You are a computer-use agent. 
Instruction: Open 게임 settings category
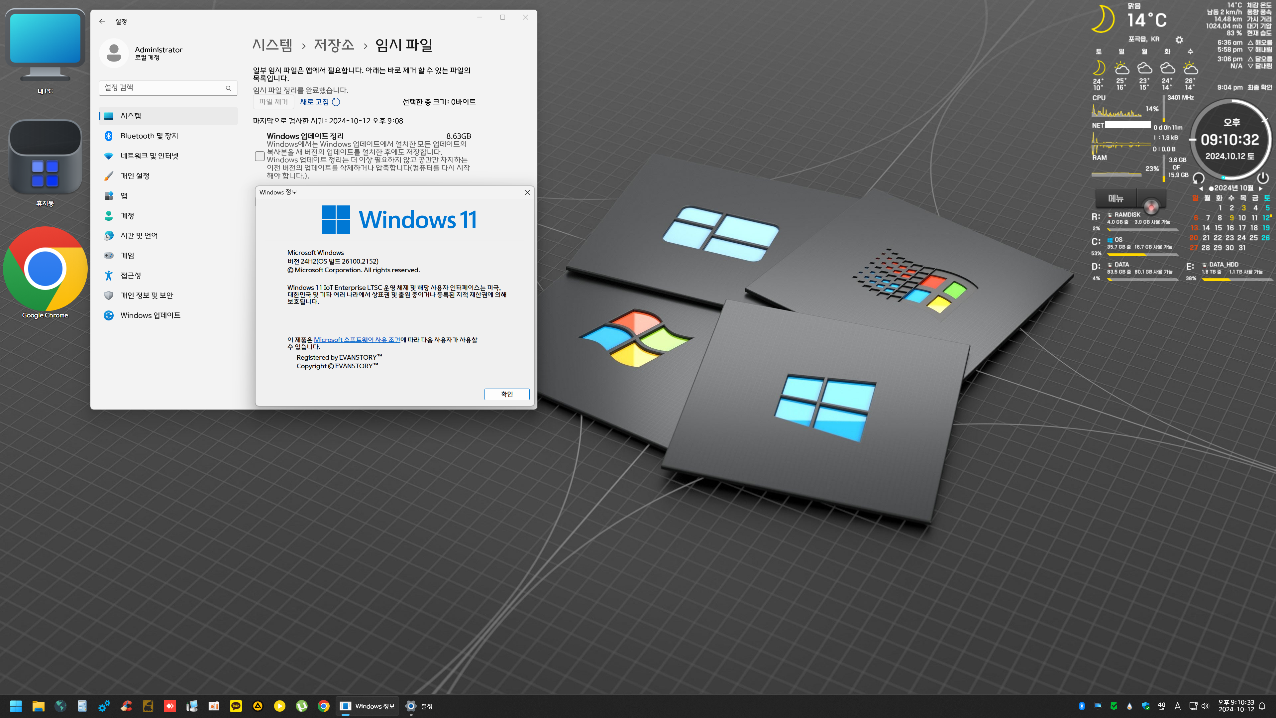(168, 255)
